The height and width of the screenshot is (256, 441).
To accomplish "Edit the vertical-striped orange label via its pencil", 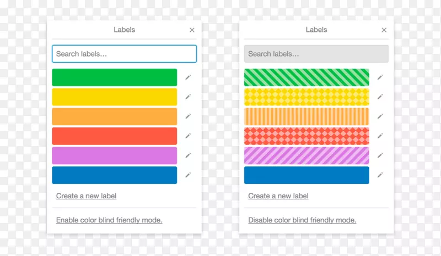I will coord(380,116).
